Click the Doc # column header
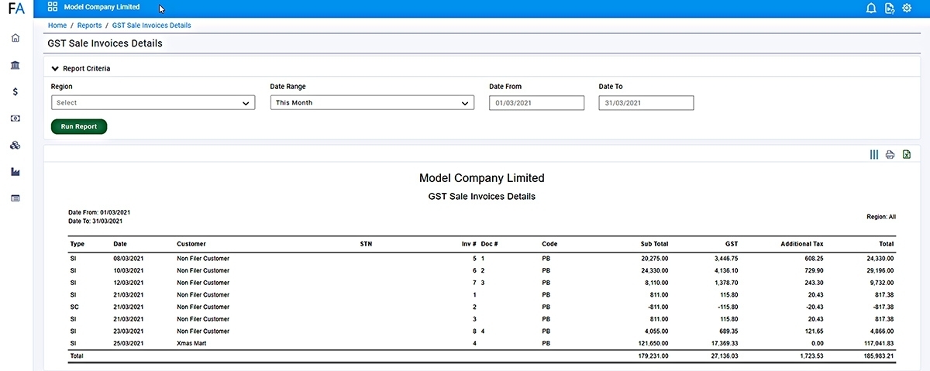This screenshot has height=371, width=930. coord(490,244)
